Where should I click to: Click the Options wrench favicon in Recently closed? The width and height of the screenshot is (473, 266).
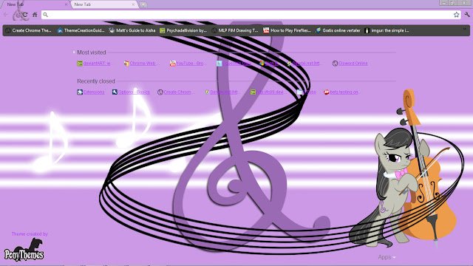click(x=115, y=92)
